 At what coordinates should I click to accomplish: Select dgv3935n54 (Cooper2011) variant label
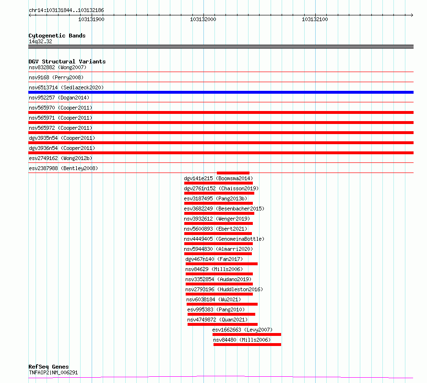[62, 138]
